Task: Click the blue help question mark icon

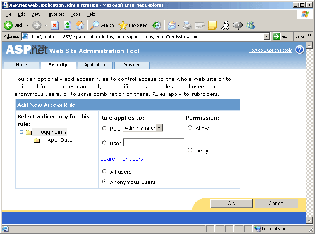Action: tap(300, 50)
